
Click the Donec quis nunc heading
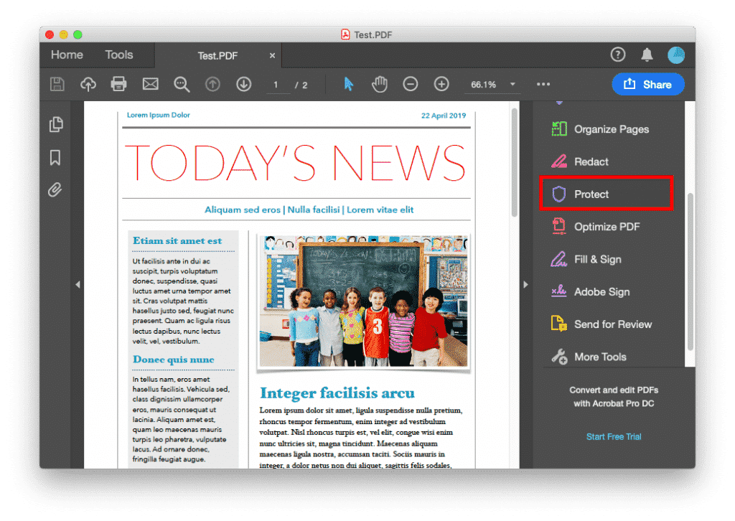[174, 360]
